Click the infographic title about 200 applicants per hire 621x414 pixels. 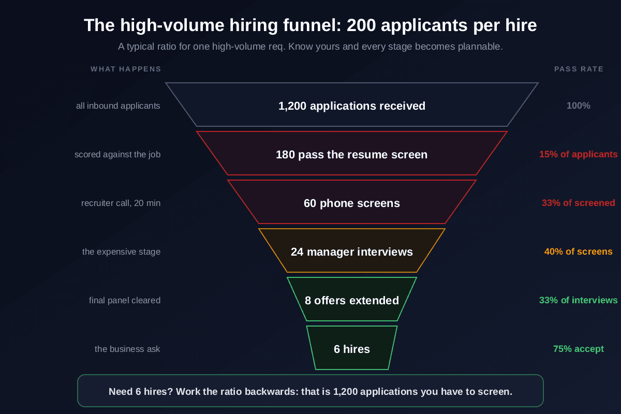(x=310, y=25)
